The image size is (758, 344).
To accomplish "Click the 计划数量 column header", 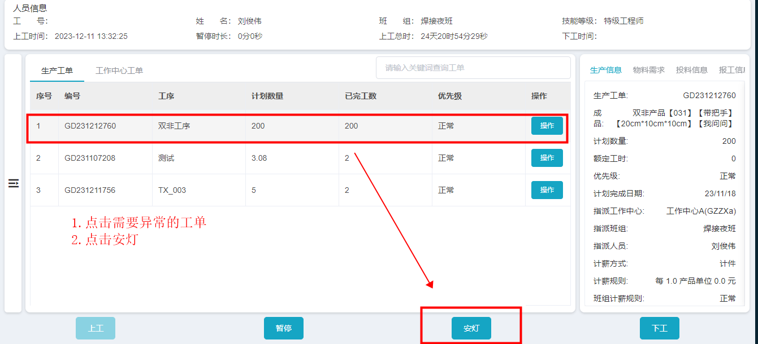I will point(267,96).
